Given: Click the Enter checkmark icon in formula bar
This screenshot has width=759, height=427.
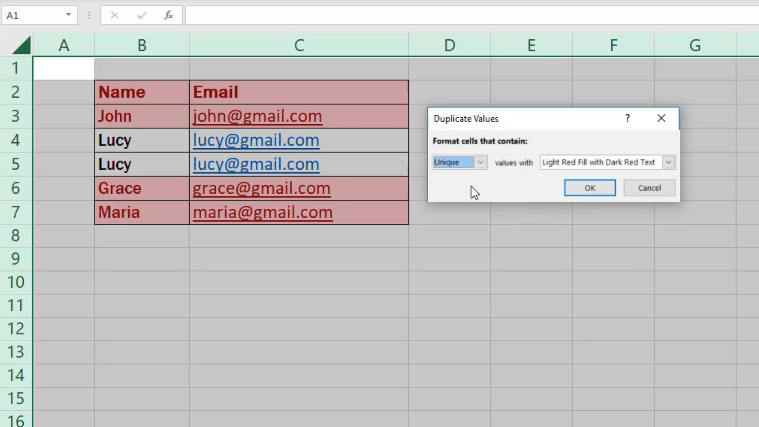Looking at the screenshot, I should click(142, 15).
